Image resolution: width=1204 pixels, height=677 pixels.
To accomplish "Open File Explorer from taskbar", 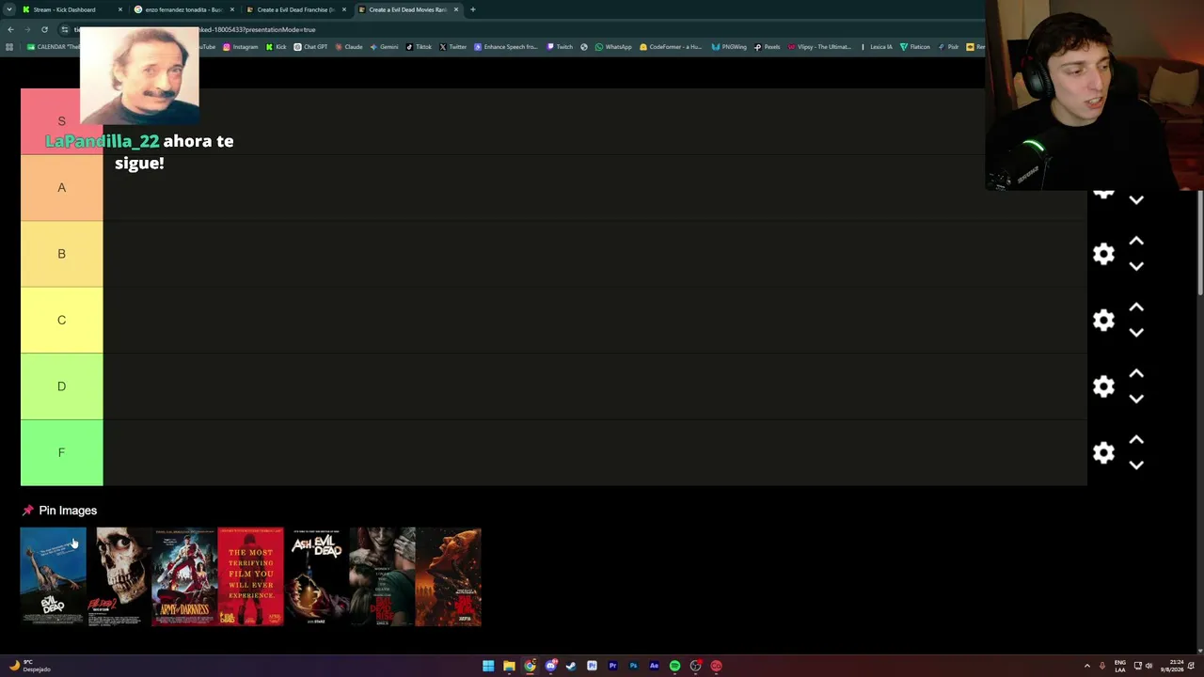I will click(509, 666).
